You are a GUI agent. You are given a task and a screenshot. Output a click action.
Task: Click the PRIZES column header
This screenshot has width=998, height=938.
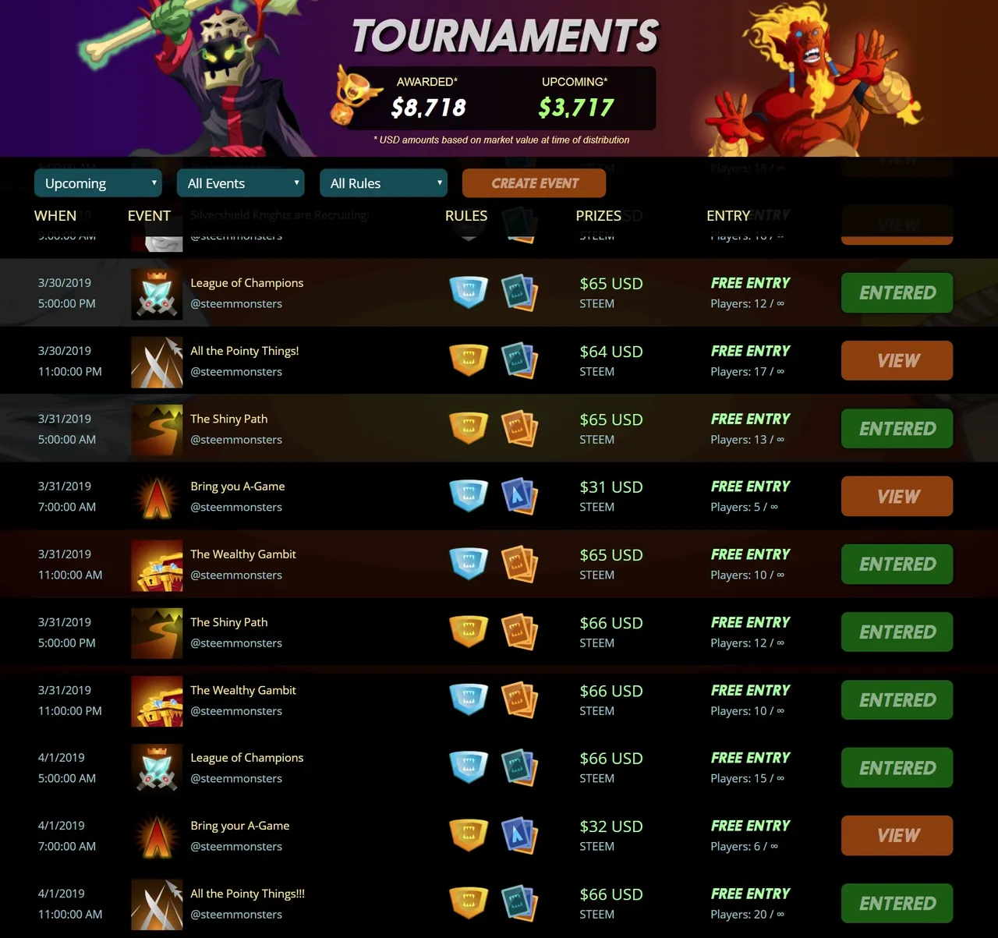click(x=598, y=216)
